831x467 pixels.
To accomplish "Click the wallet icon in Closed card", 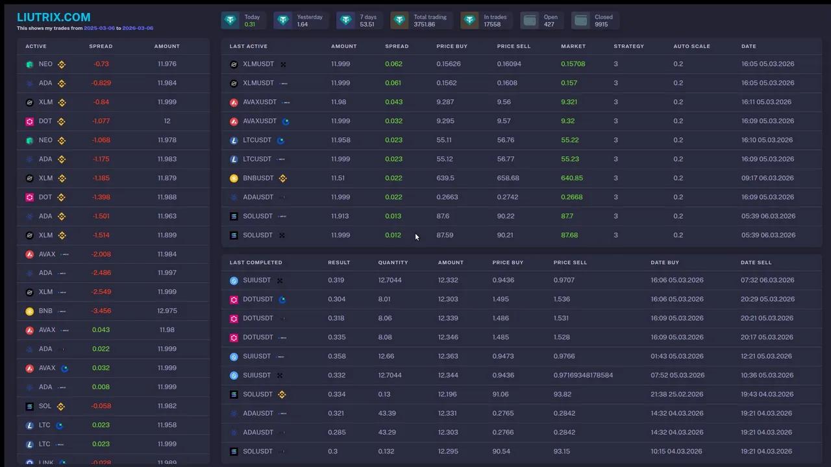I will coord(581,21).
